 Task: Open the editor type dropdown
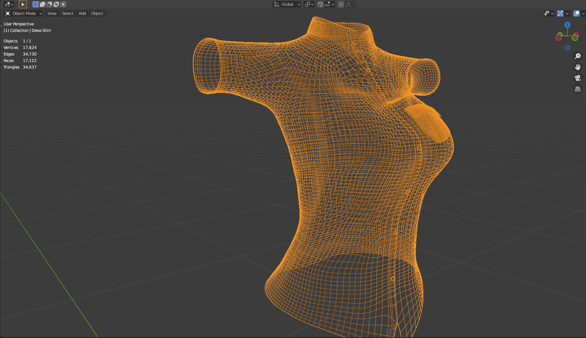pos(9,4)
